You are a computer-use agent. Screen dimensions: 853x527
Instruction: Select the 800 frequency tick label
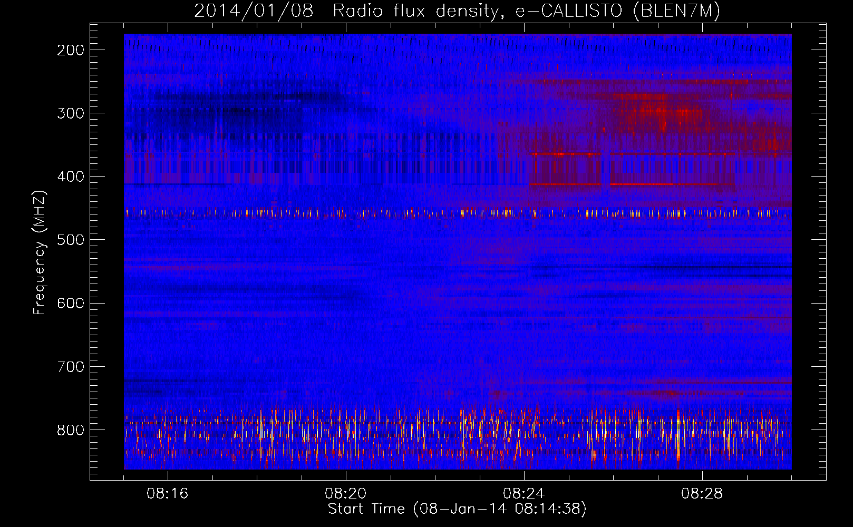[71, 430]
